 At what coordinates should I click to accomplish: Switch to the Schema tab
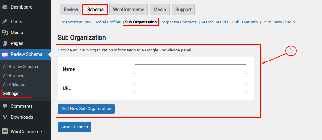pos(95,10)
